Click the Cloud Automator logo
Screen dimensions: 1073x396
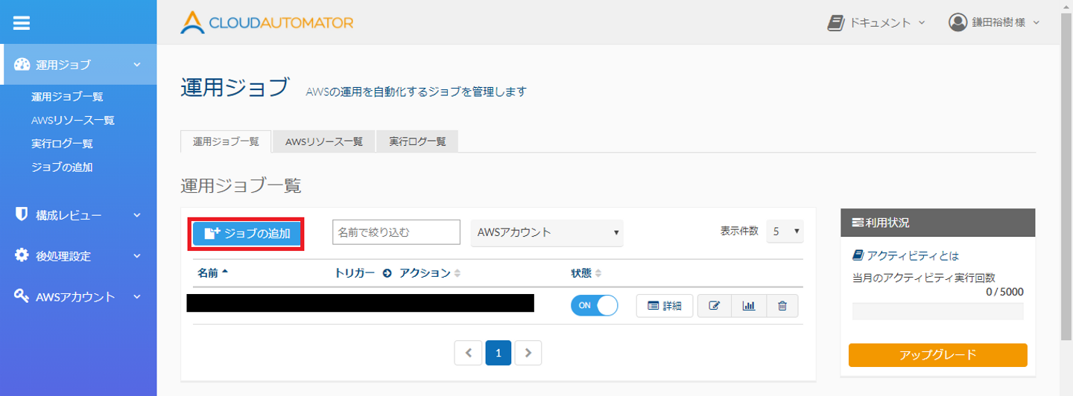coord(267,22)
